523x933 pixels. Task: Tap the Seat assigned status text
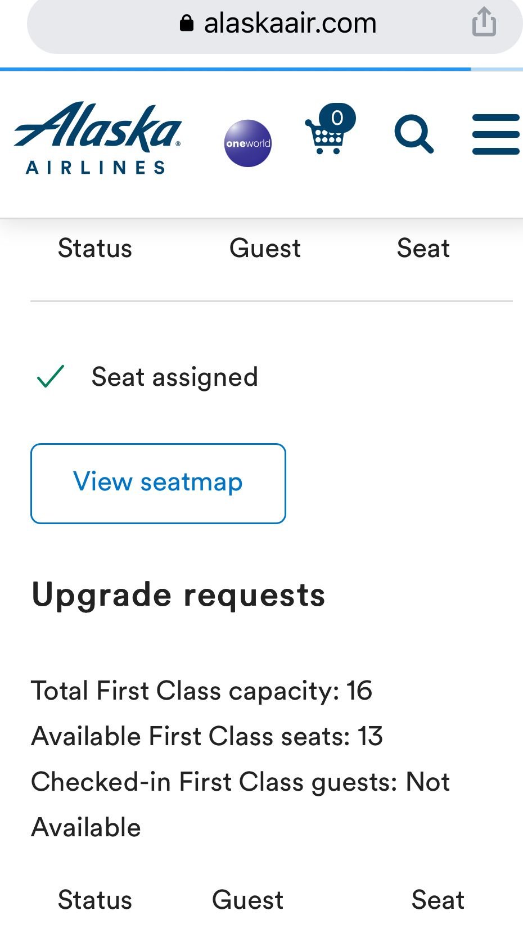(174, 377)
